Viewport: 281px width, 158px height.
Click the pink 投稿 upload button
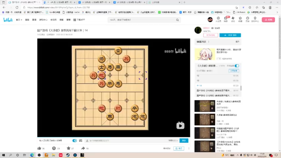coord(268,20)
